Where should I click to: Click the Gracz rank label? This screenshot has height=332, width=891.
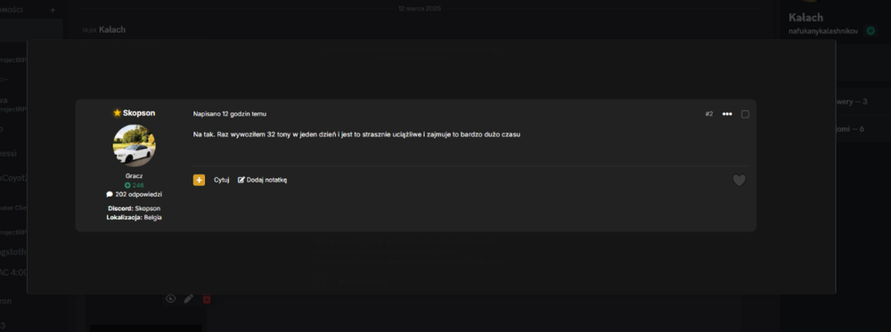coord(135,176)
